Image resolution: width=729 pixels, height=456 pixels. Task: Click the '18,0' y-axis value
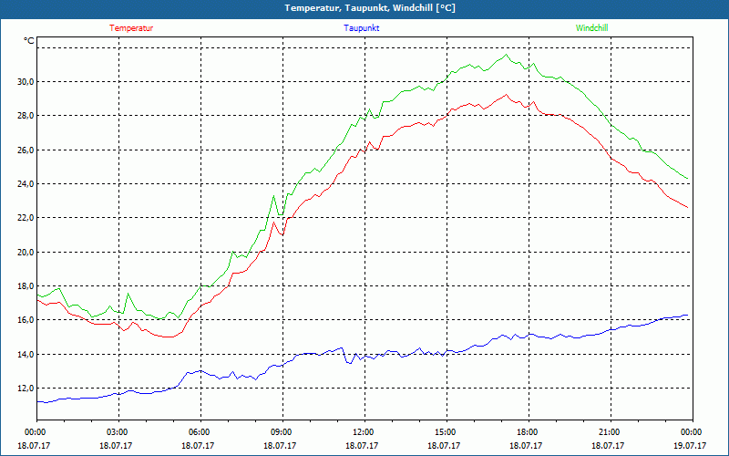pos(26,286)
